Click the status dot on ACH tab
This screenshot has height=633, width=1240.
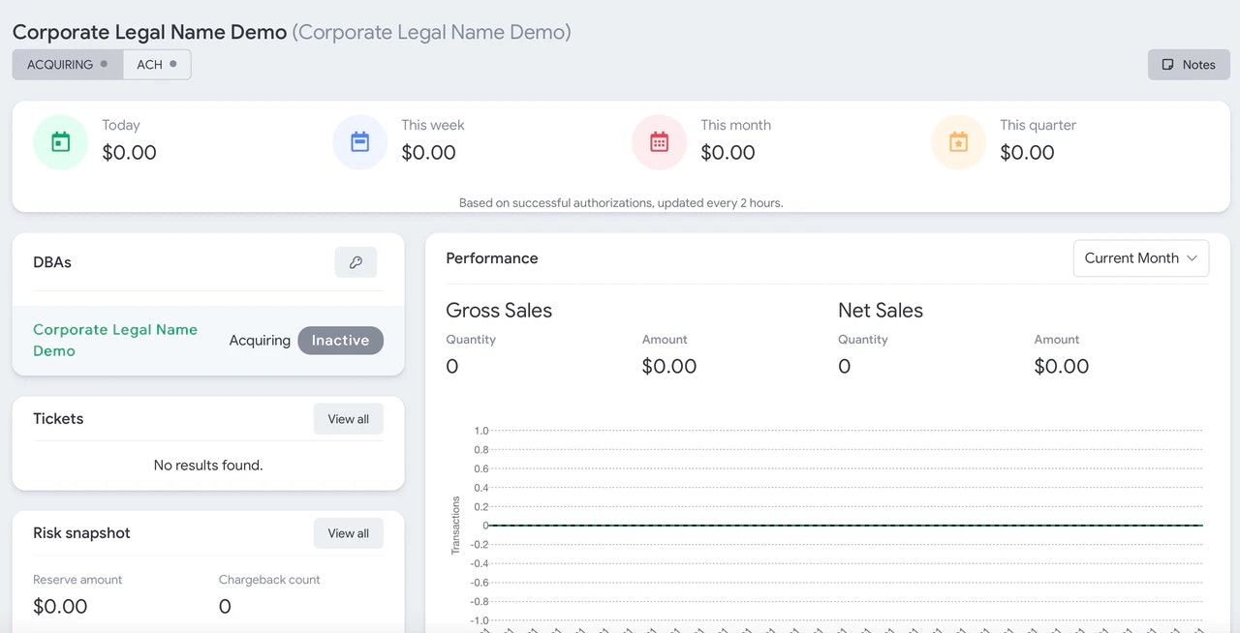click(173, 64)
